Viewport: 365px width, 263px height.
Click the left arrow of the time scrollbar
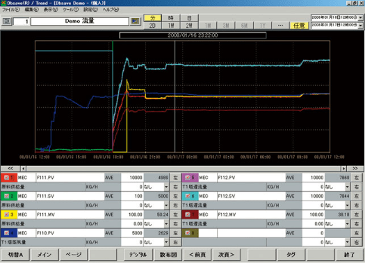tap(23, 168)
